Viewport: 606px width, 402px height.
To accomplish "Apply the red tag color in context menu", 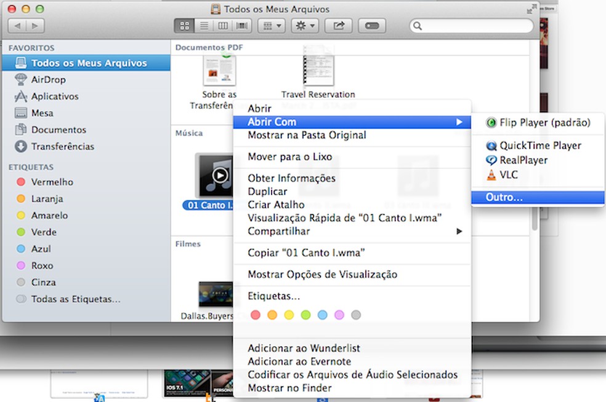I will [x=256, y=315].
